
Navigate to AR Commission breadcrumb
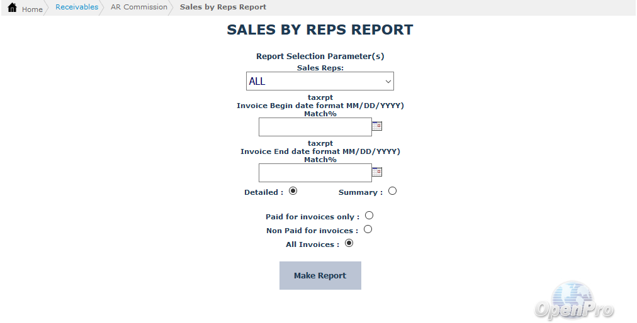tap(139, 7)
